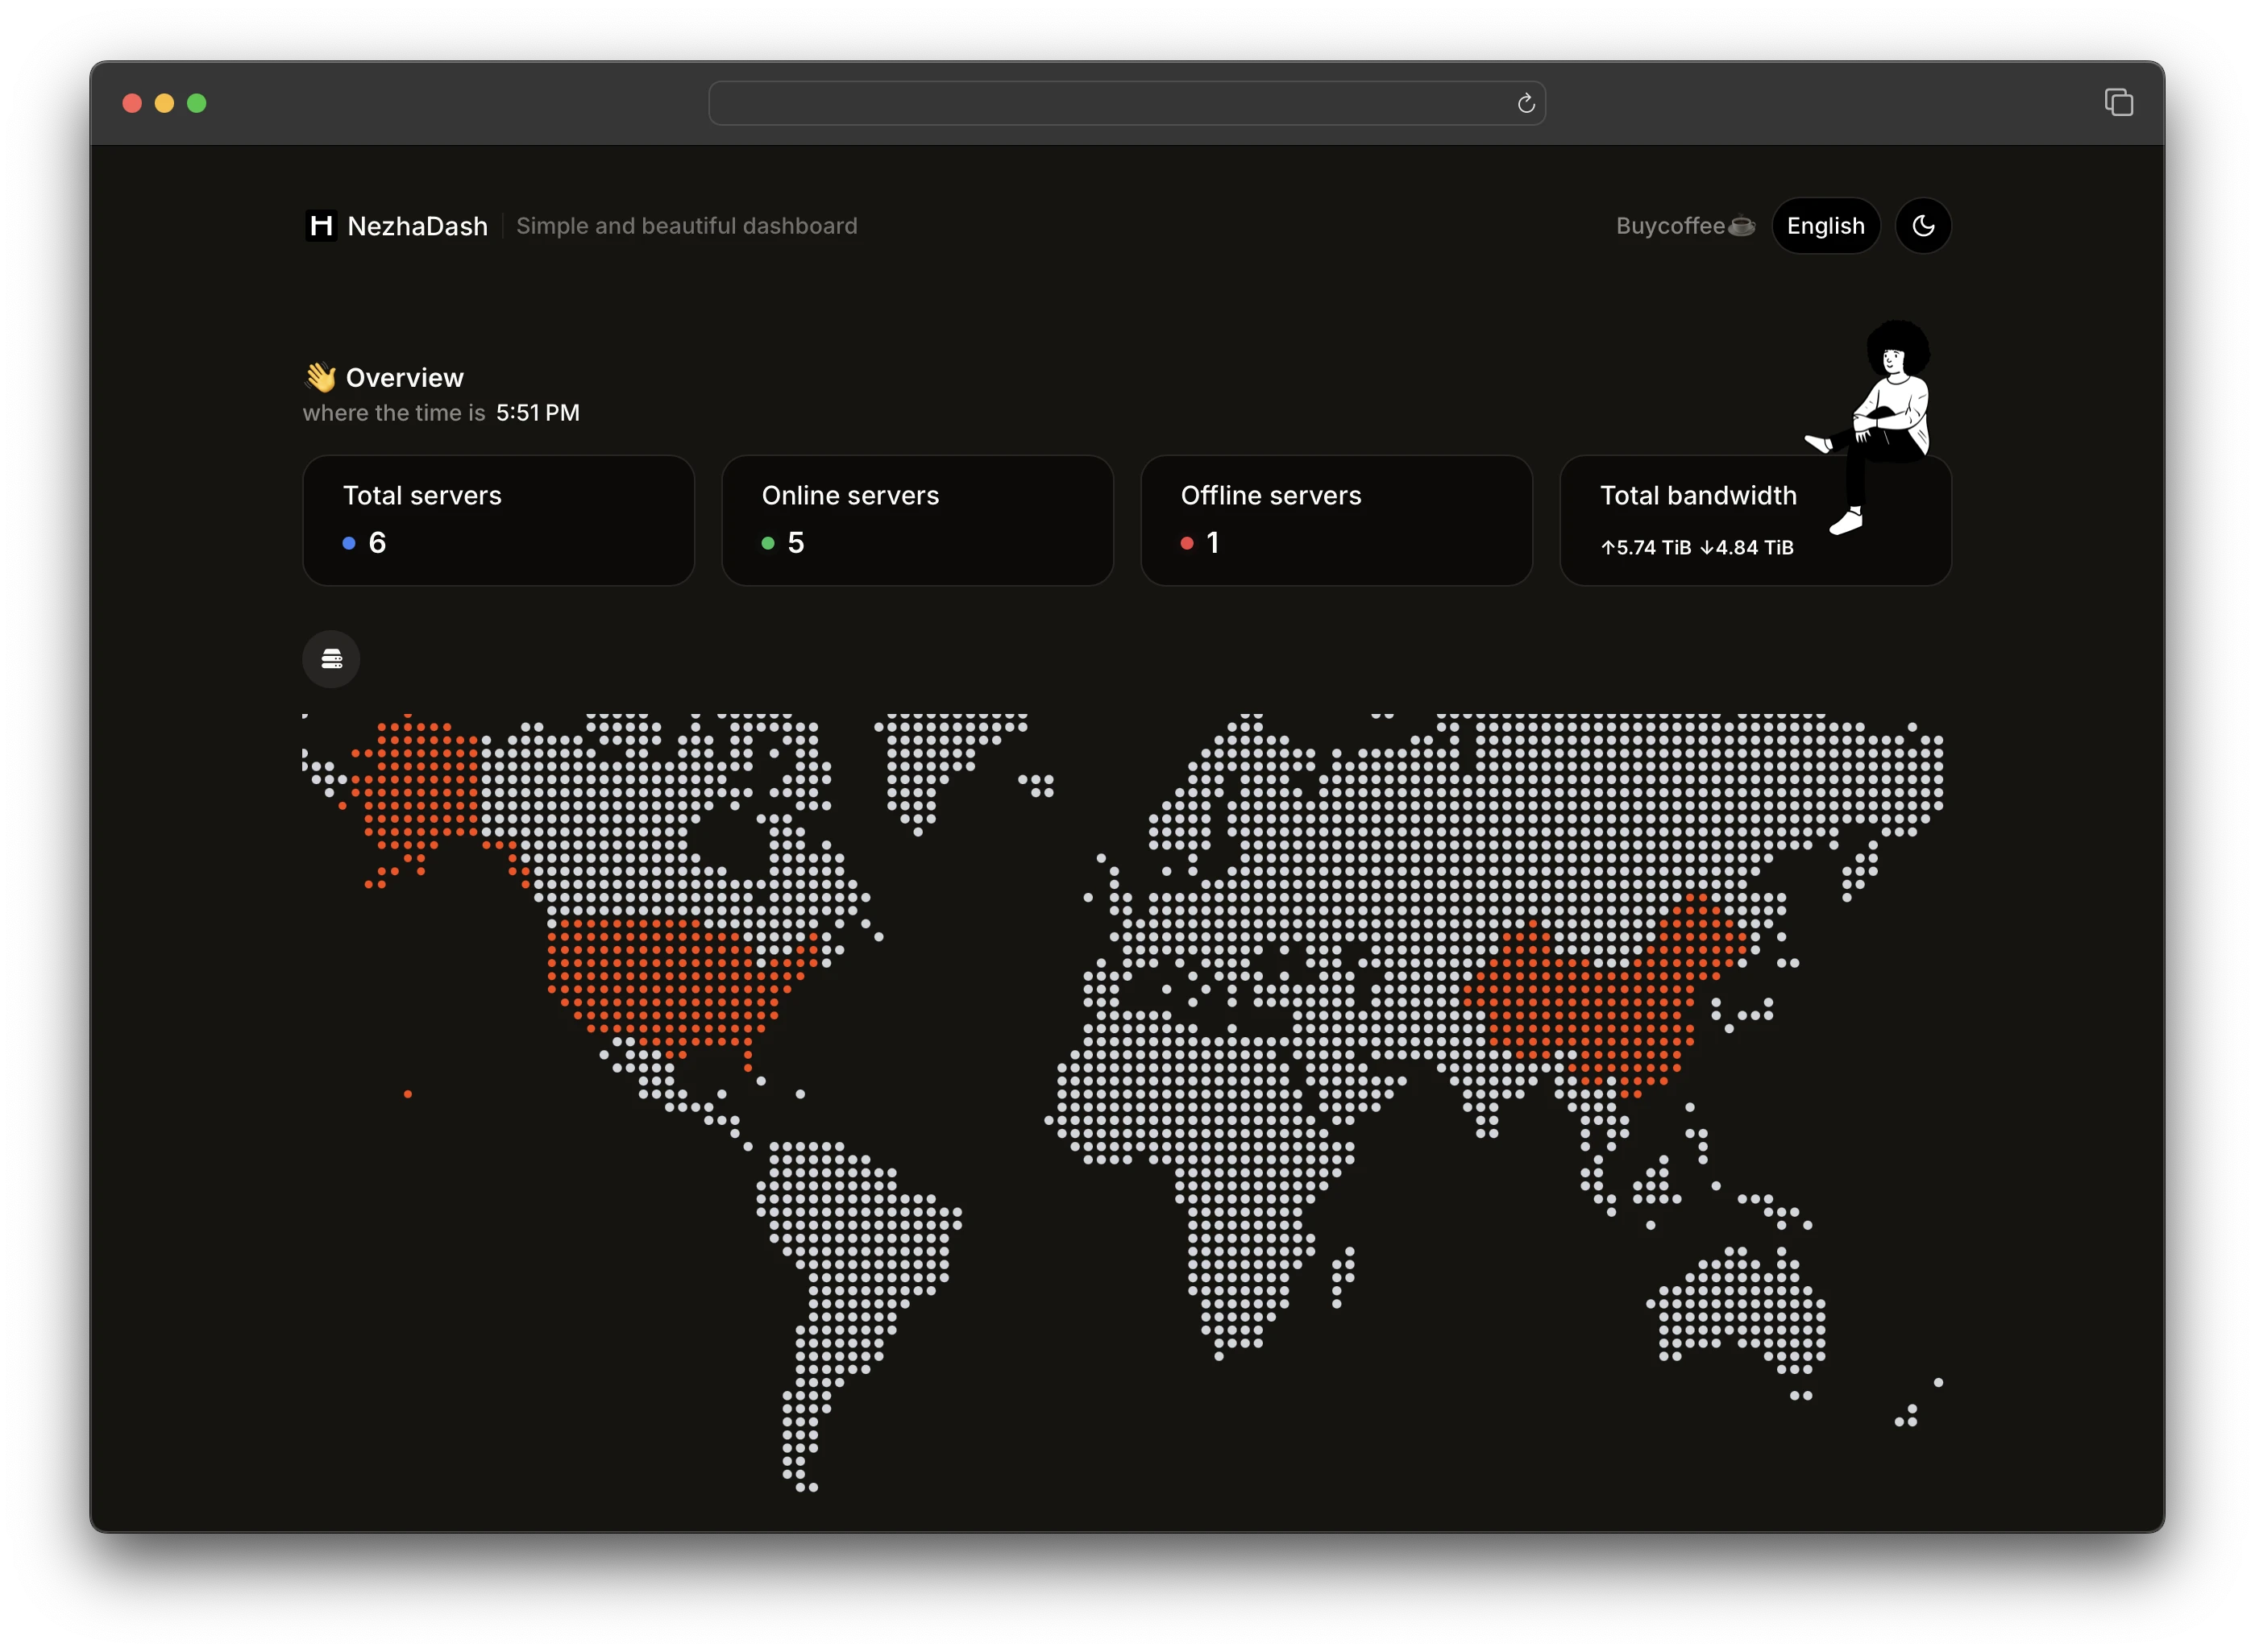Viewport: 2255px width, 1652px height.
Task: Open the English language dropdown
Action: [x=1825, y=226]
